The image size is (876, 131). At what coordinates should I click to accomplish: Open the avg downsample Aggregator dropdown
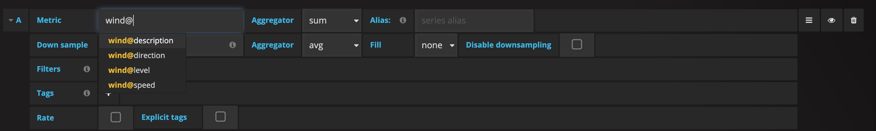pos(332,45)
